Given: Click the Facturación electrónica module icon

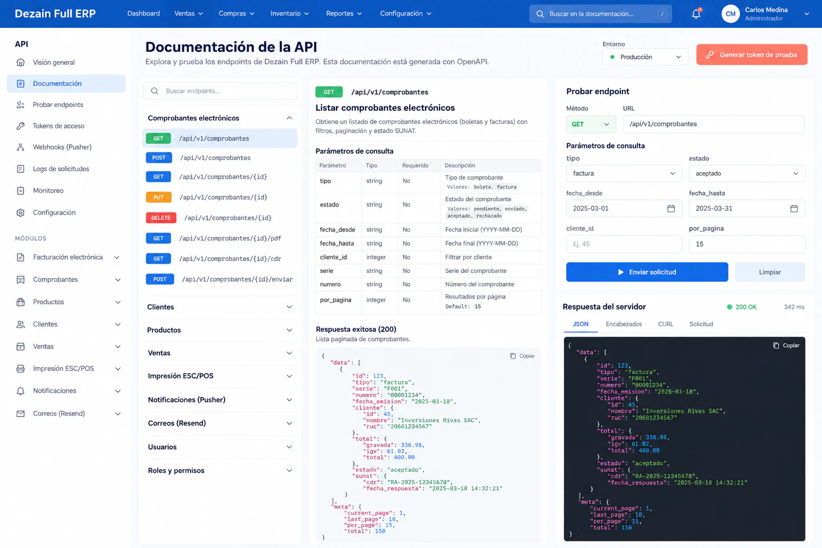Looking at the screenshot, I should (x=21, y=257).
